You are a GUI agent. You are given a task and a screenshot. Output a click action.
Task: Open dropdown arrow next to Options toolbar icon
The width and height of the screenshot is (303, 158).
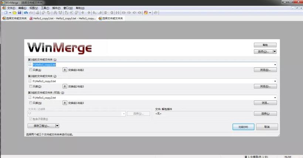click(x=150, y=13)
